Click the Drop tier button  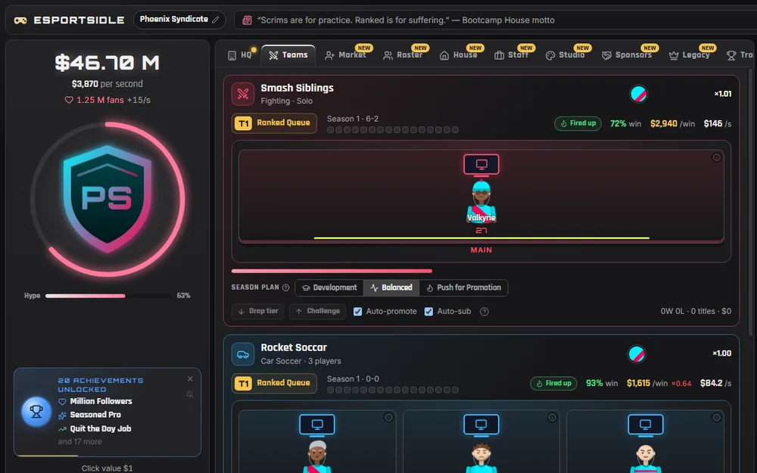[258, 311]
